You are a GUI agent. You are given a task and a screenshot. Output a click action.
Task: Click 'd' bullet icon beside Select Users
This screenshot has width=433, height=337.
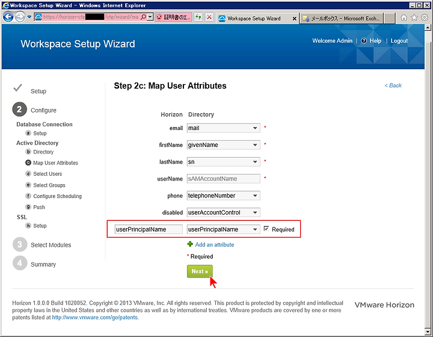(28, 173)
